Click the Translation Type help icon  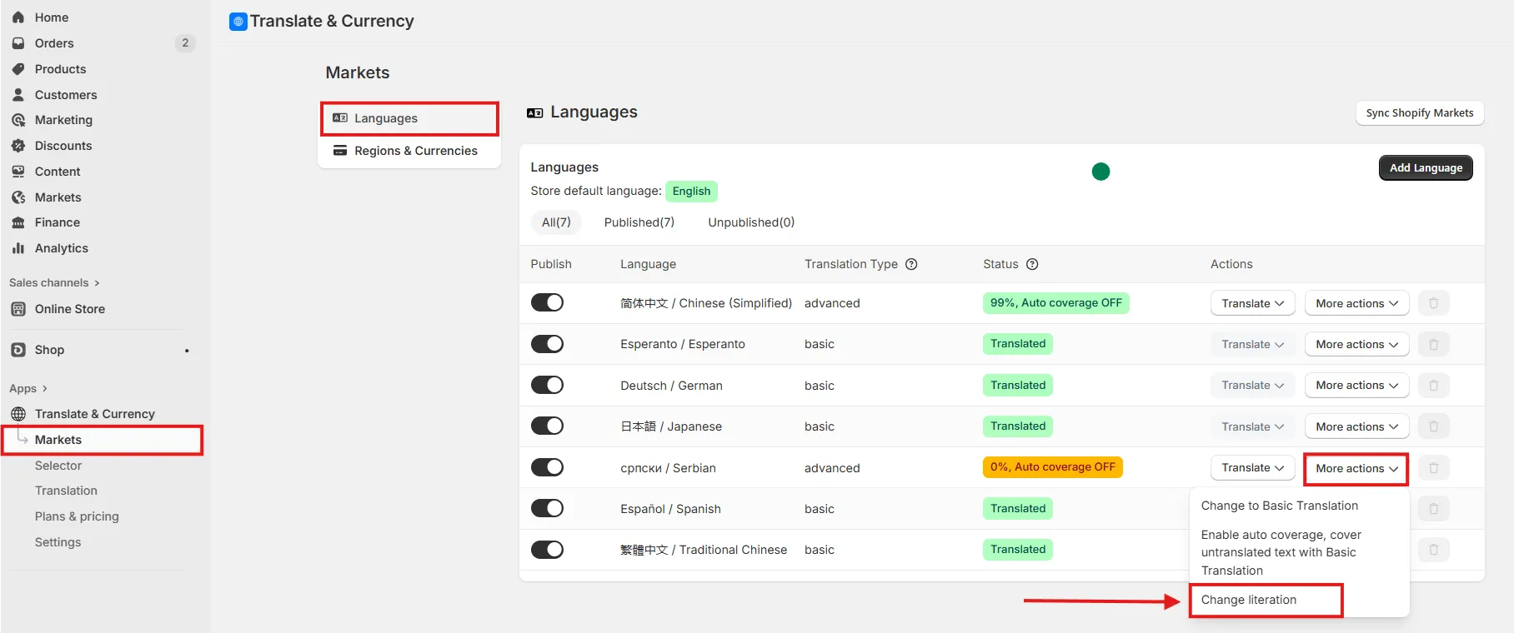click(x=911, y=264)
